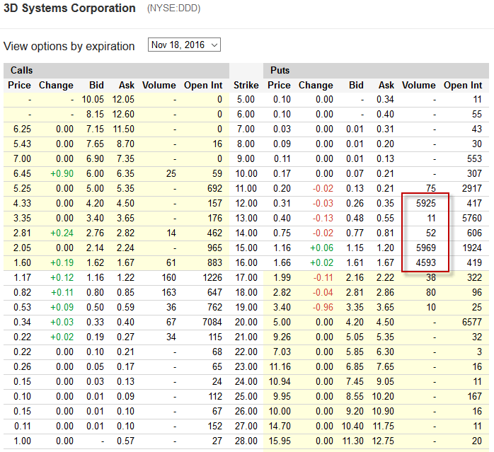Click calls price 6.45
Viewport: 494px width, 452px height.
pos(22,173)
